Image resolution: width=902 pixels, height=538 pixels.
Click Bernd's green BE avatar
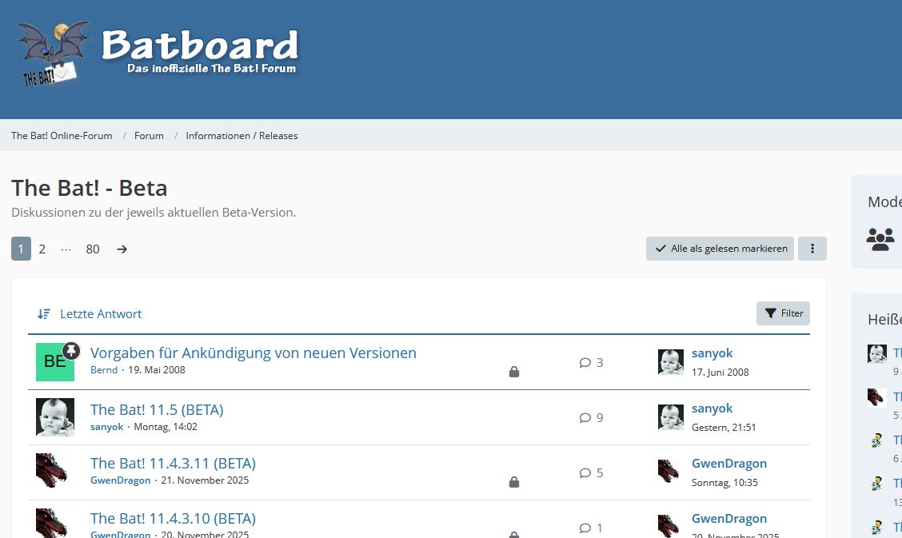(x=54, y=362)
